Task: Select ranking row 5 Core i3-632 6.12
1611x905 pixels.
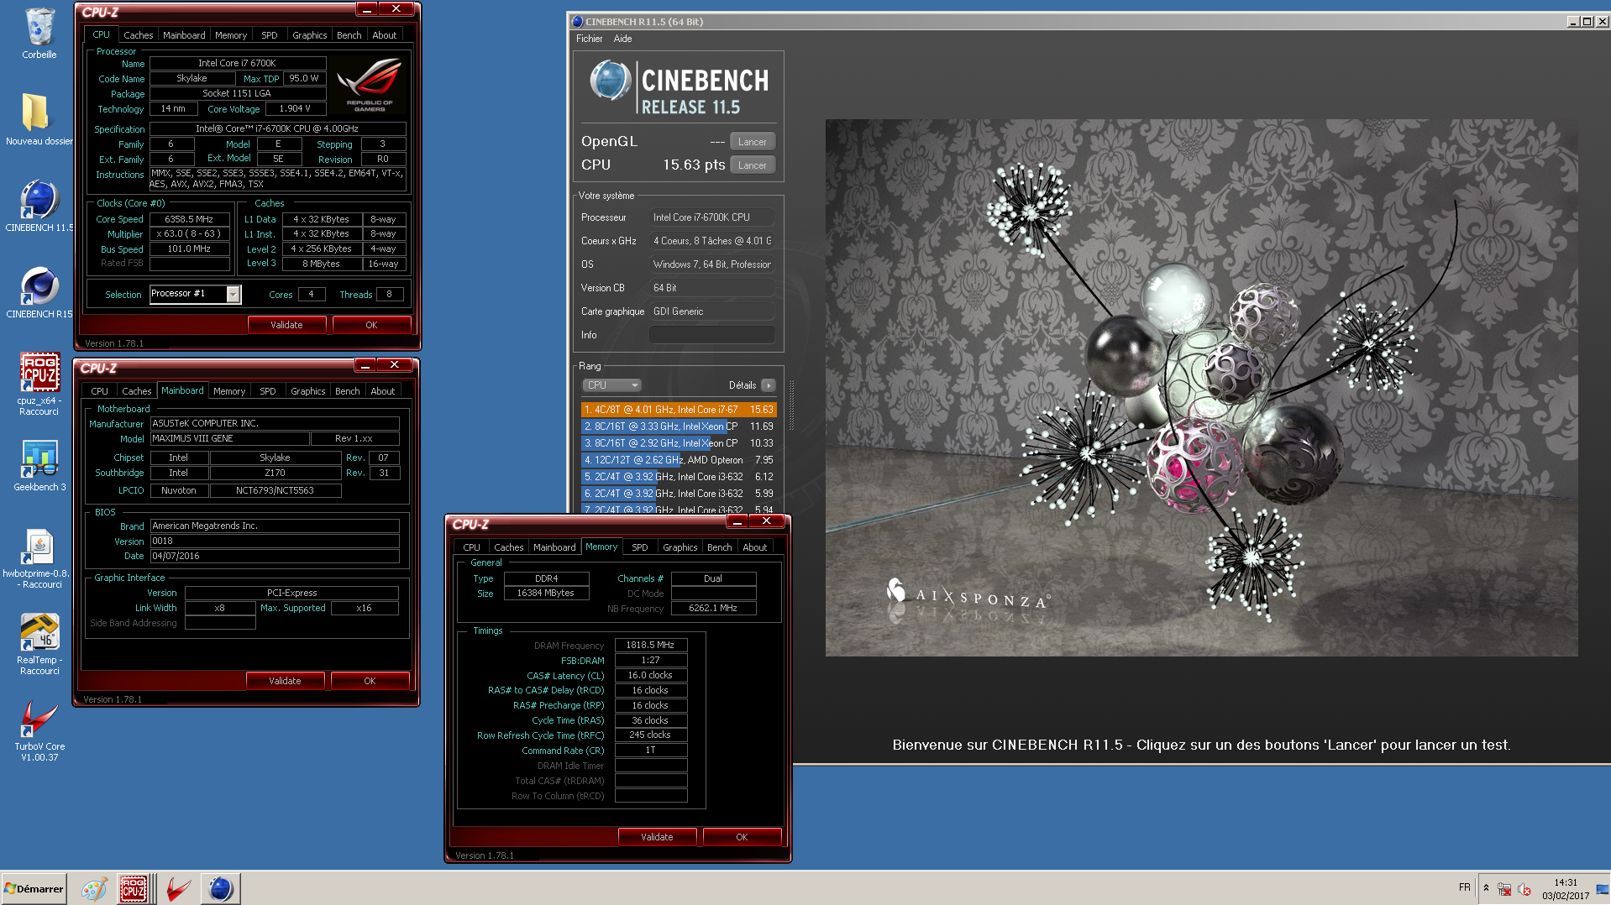Action: point(679,477)
